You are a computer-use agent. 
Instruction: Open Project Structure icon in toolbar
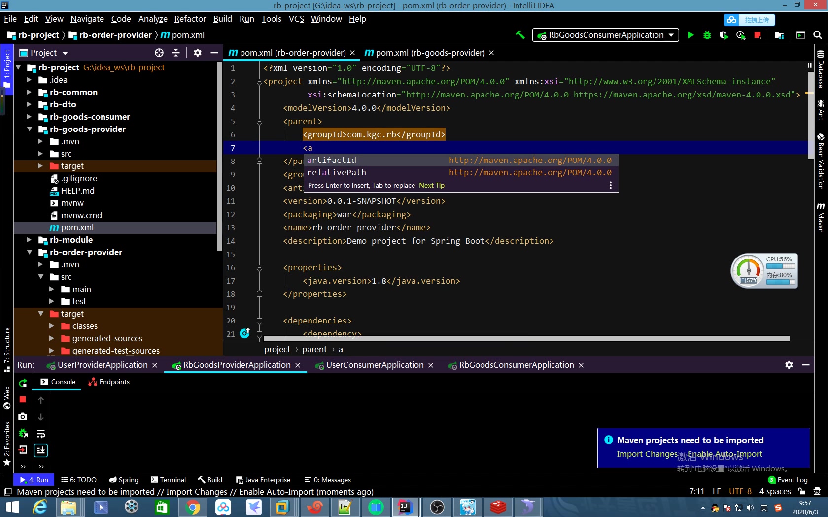click(779, 35)
